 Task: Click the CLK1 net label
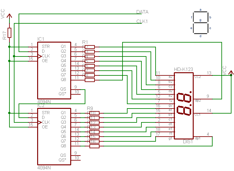tap(142, 21)
